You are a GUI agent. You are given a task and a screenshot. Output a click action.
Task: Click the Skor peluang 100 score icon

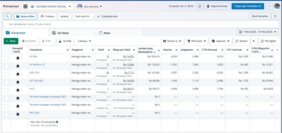coord(80,6)
